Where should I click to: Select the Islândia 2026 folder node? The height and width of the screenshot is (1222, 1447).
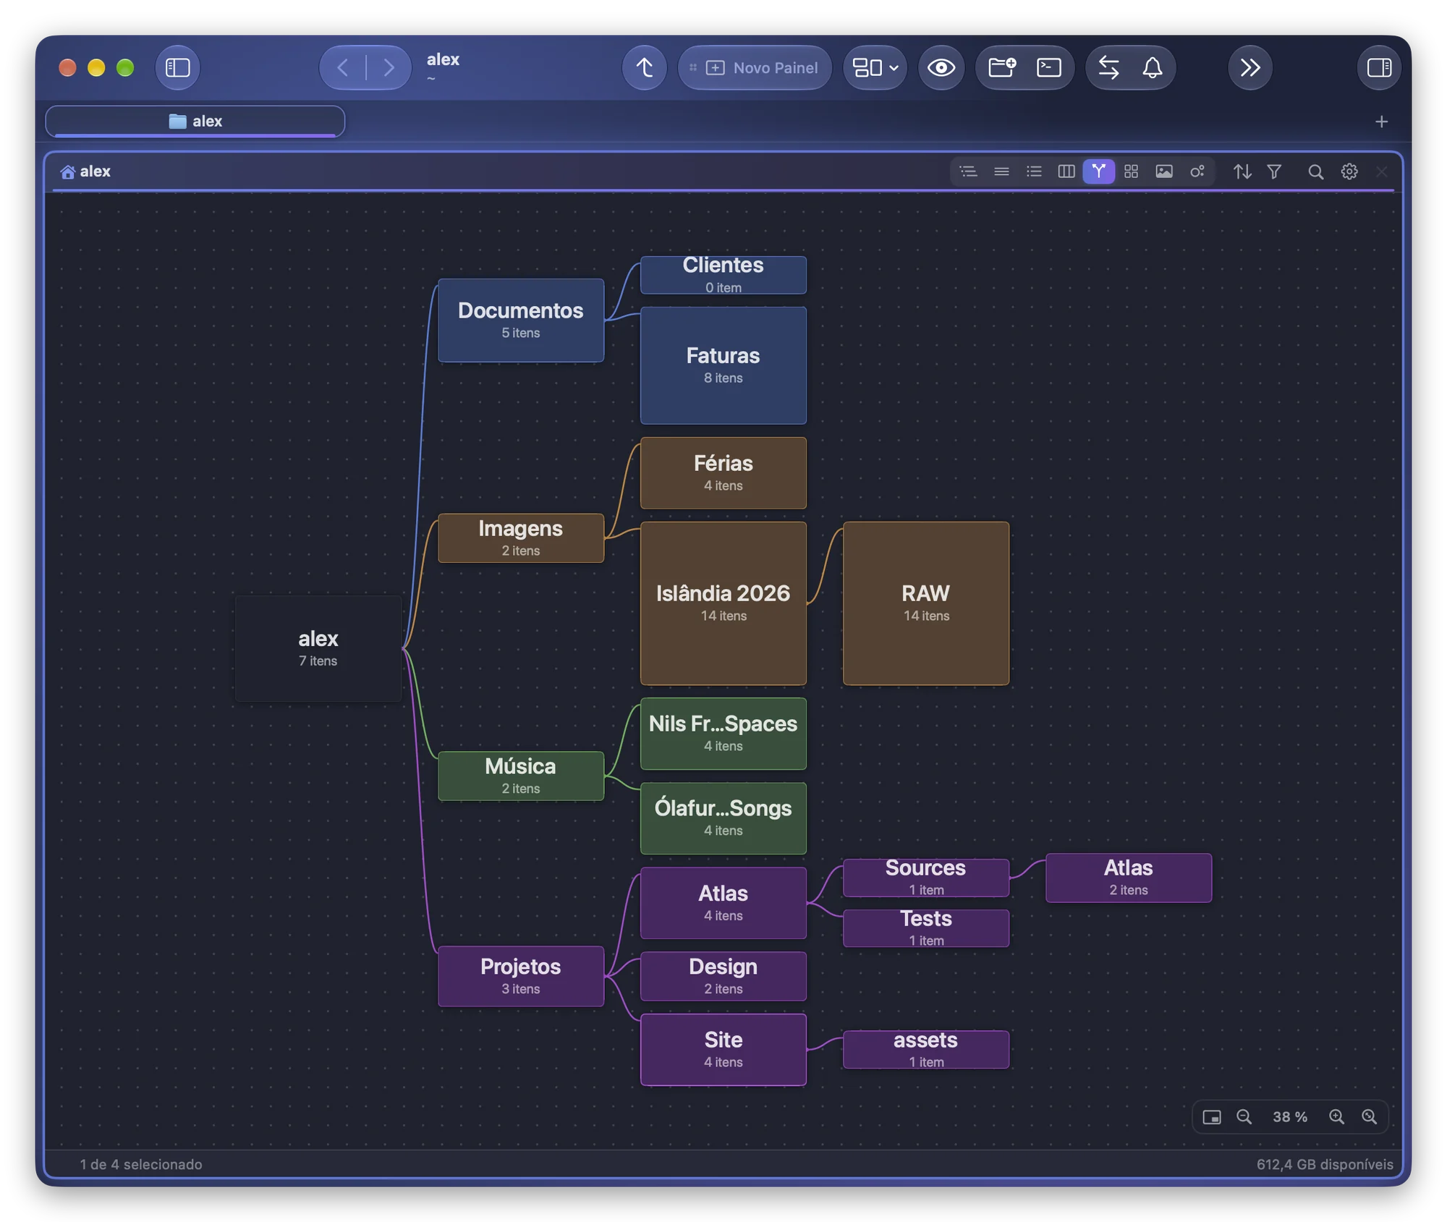[x=723, y=603]
